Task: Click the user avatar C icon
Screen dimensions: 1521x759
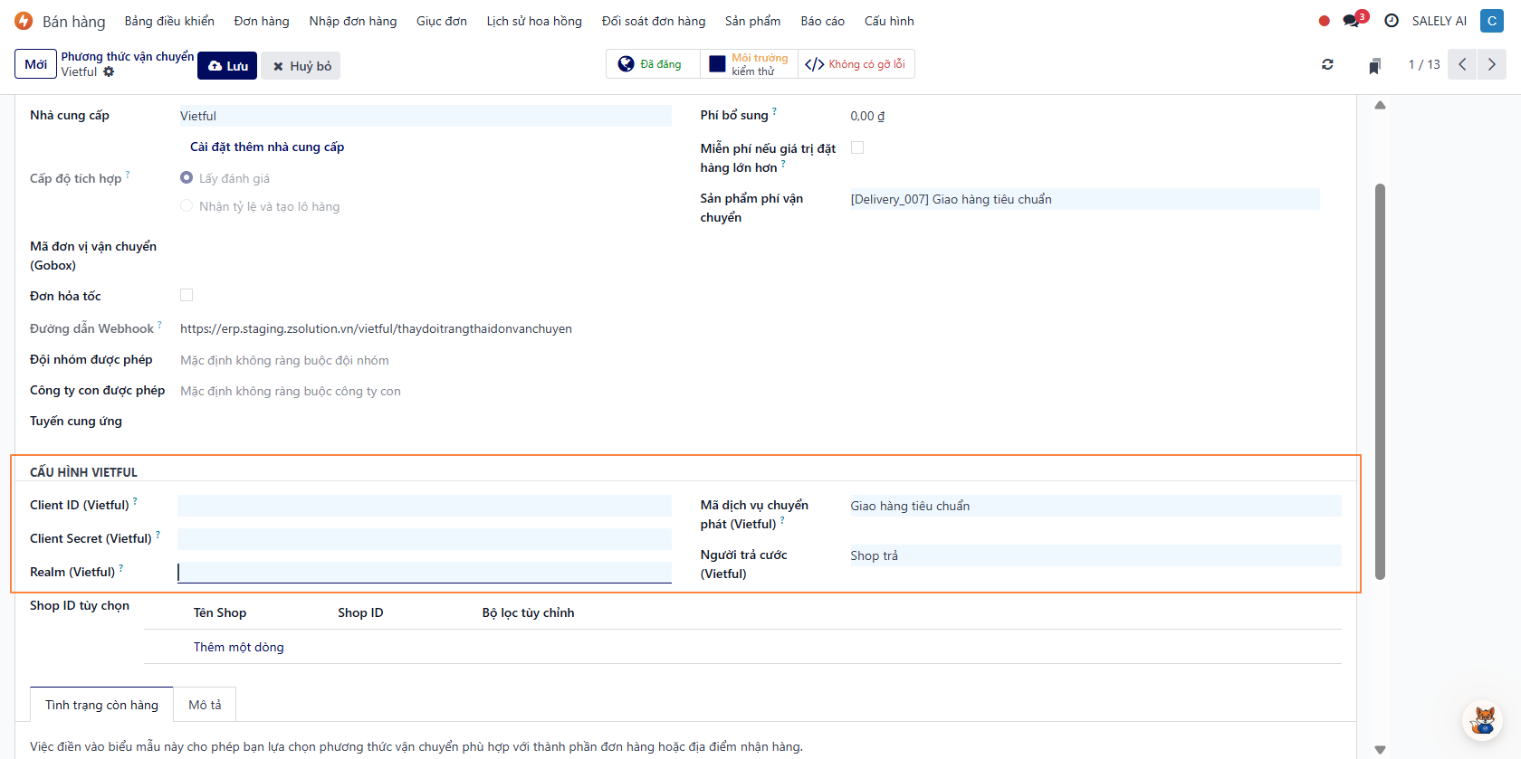Action: [1491, 21]
